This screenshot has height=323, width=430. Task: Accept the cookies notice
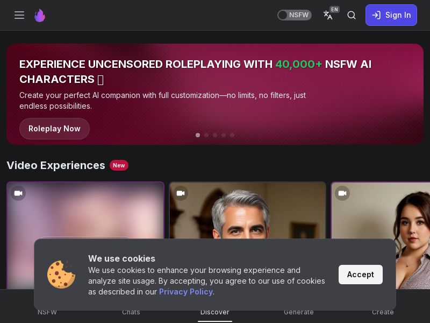pyautogui.click(x=360, y=275)
